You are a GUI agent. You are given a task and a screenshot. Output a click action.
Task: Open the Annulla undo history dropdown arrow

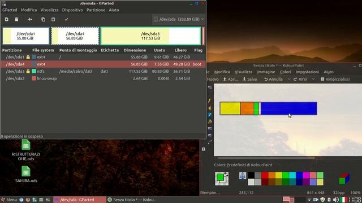[289, 79]
